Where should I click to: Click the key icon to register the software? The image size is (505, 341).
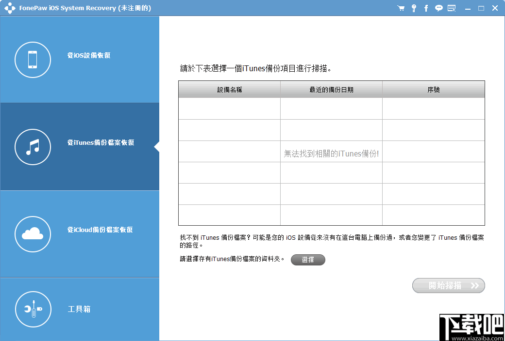413,8
